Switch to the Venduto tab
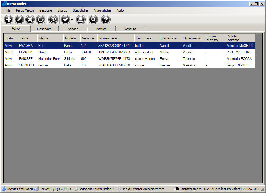The height and width of the screenshot is (193, 266). pos(130,29)
